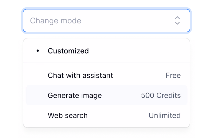Click the 'Chat with assistant' text
The width and height of the screenshot is (213, 138).
point(80,75)
